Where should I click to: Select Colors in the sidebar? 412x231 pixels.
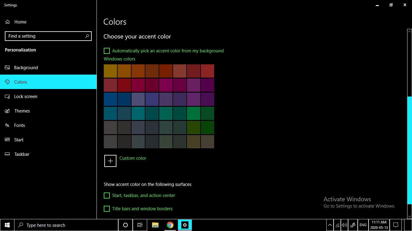48,82
